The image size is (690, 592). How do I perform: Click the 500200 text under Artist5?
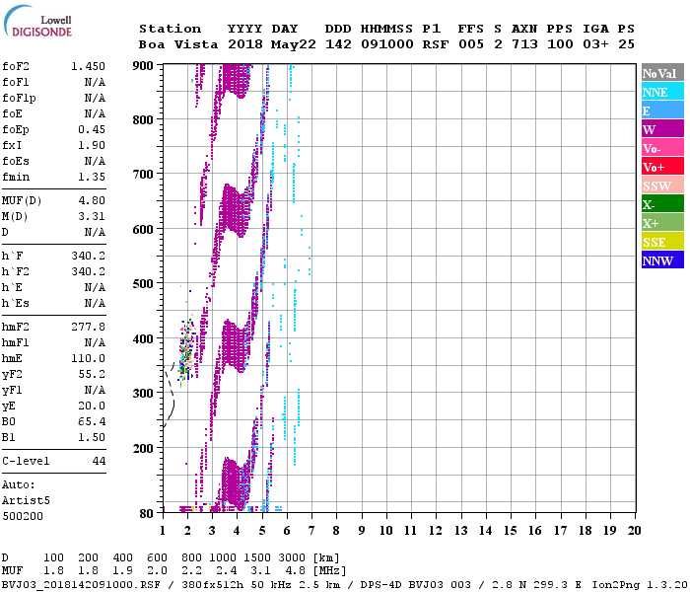pyautogui.click(x=23, y=516)
